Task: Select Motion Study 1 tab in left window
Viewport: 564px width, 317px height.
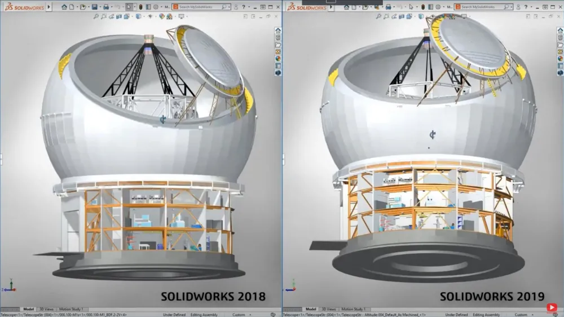Action: pyautogui.click(x=71, y=309)
